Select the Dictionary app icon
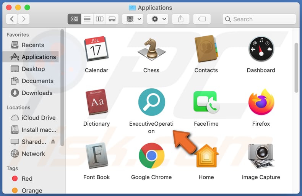The height and width of the screenshot is (196, 302). pos(96,102)
